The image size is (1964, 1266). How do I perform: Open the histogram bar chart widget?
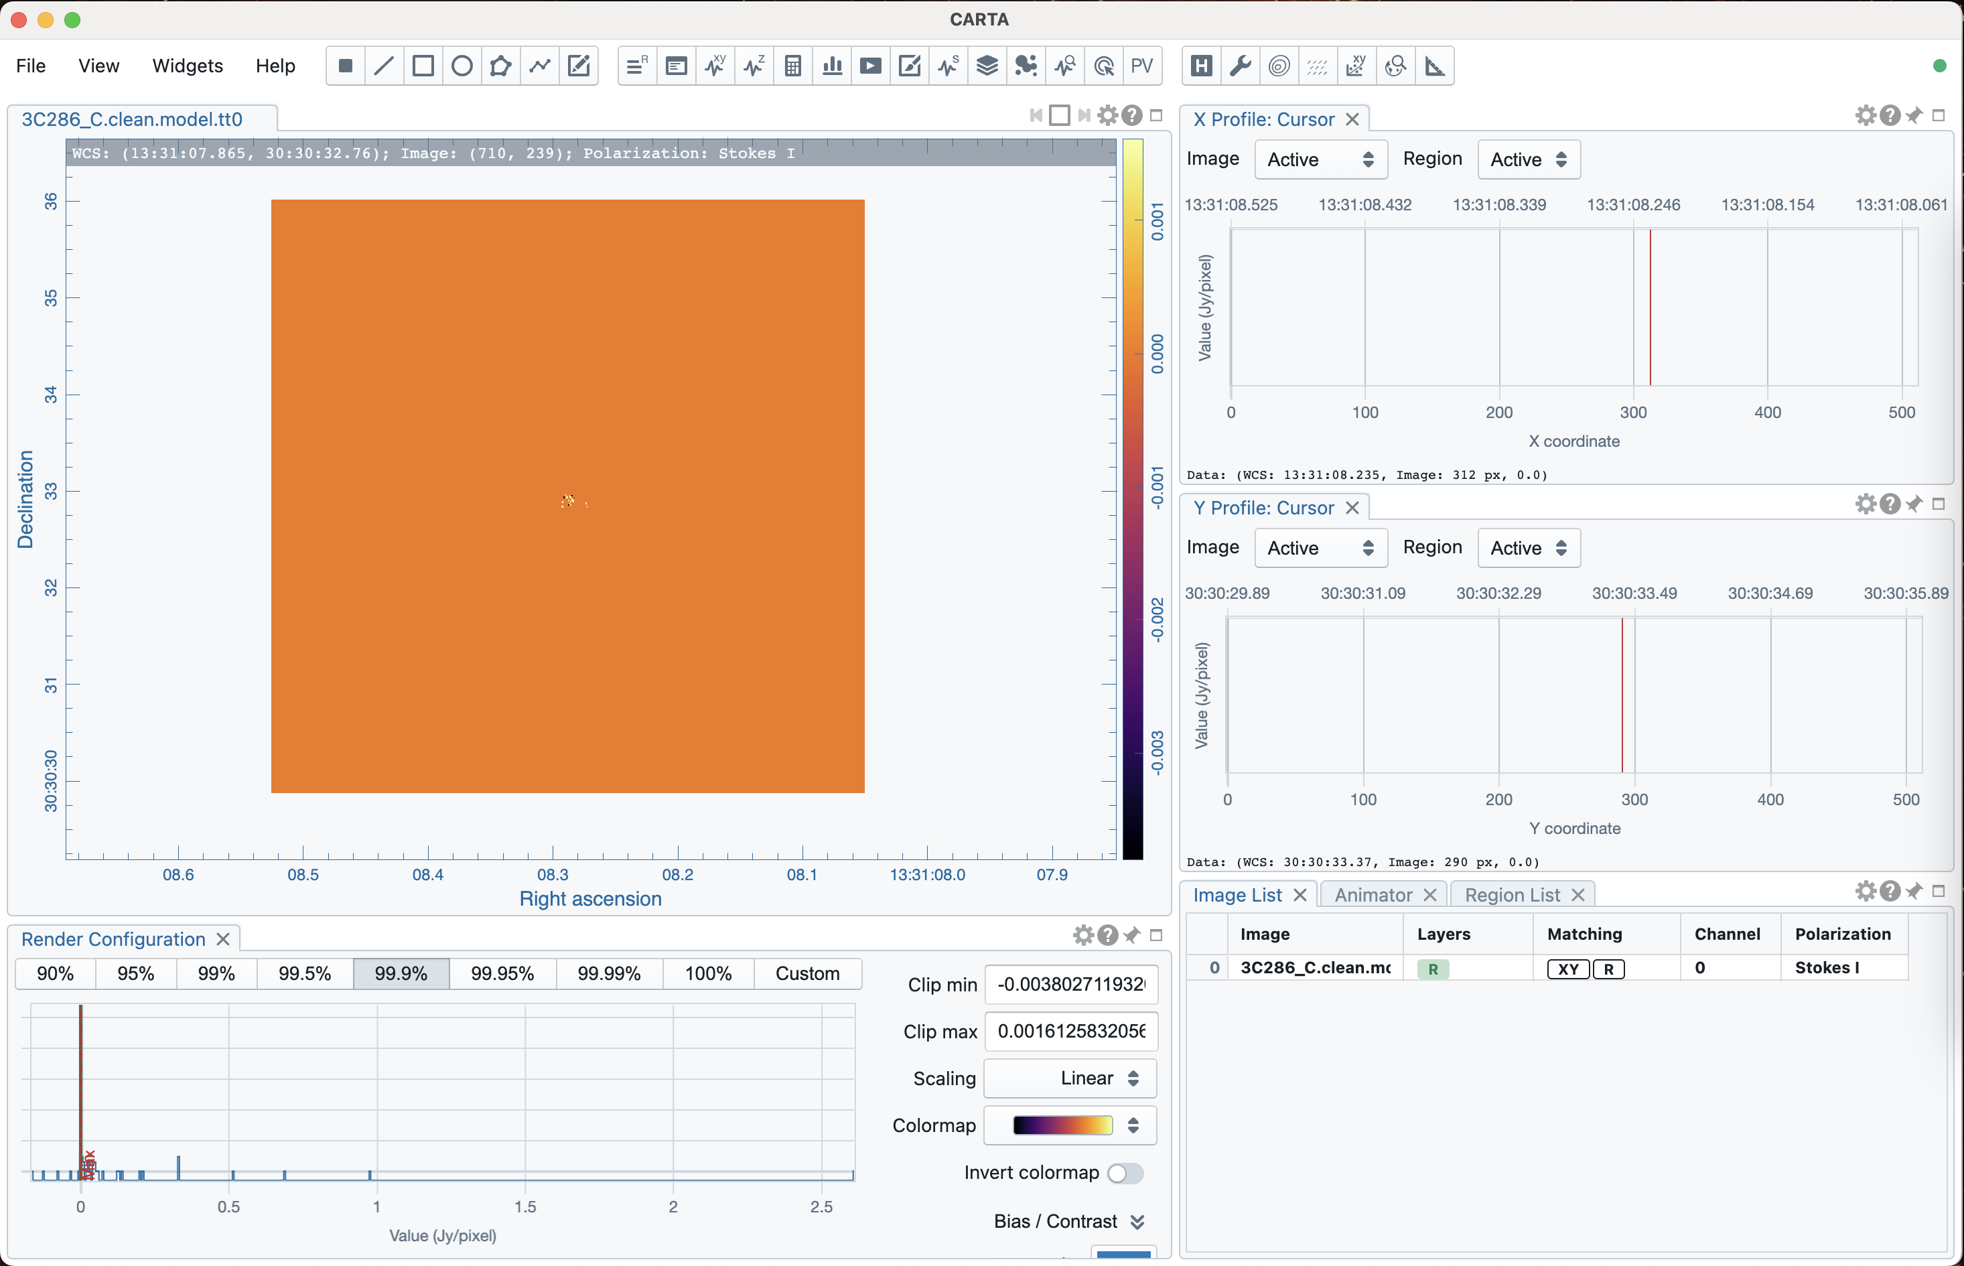click(x=832, y=66)
